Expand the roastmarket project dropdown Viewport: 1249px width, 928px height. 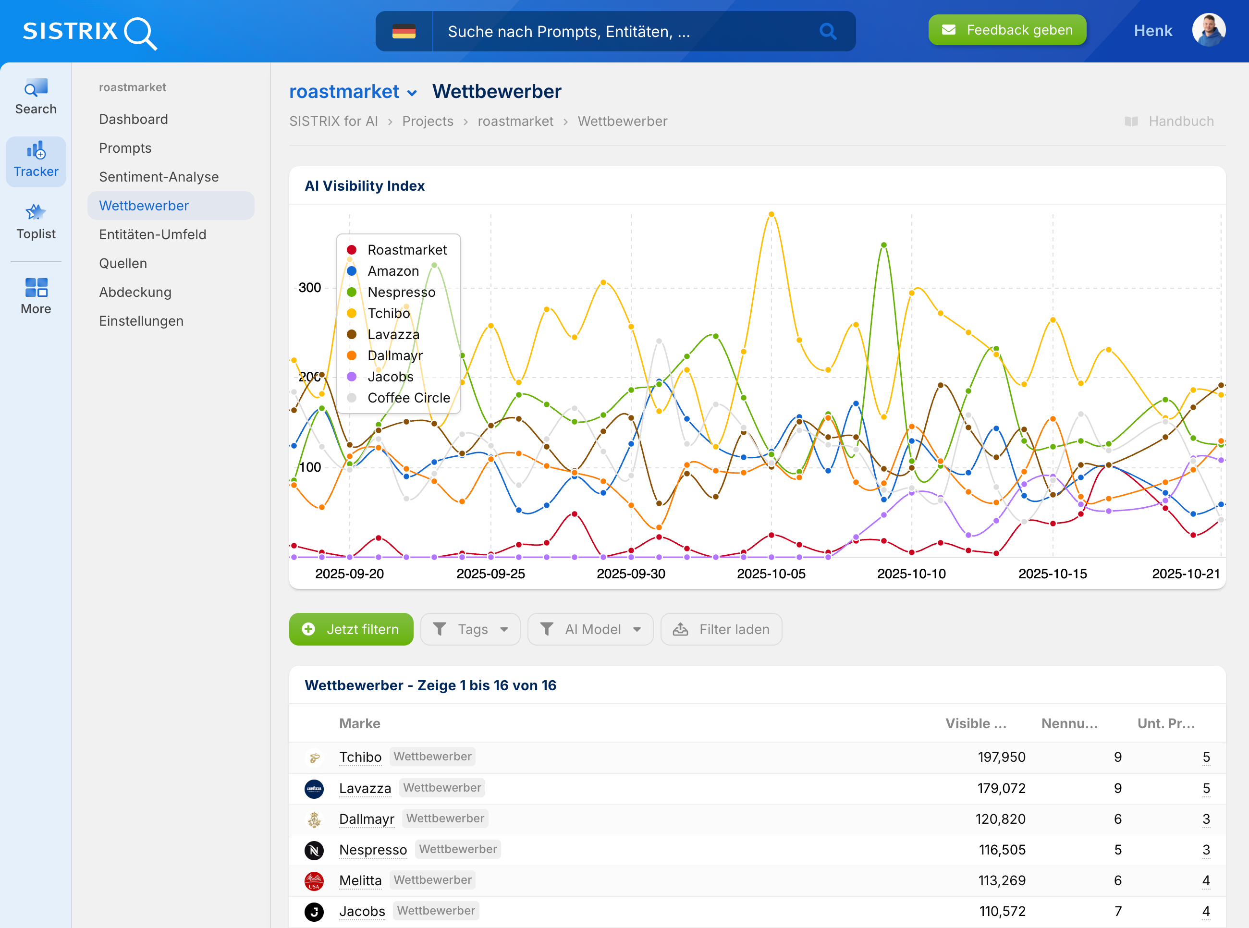(413, 93)
